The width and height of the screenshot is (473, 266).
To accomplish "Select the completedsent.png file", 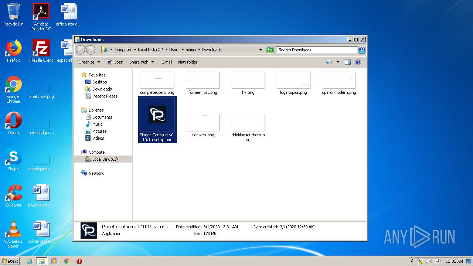I will coord(157,83).
